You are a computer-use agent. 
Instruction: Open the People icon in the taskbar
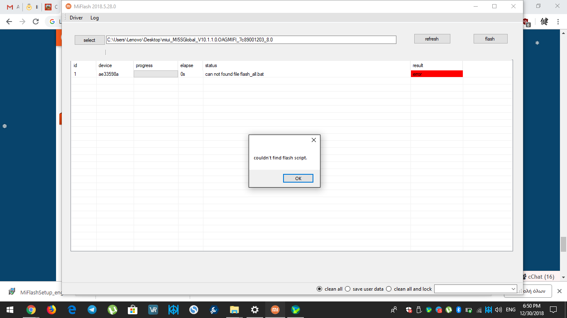tap(394, 310)
